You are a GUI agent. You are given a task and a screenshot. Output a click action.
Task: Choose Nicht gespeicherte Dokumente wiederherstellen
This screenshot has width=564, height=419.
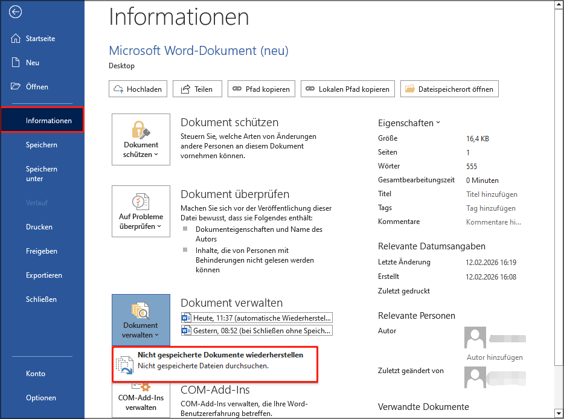(x=215, y=365)
